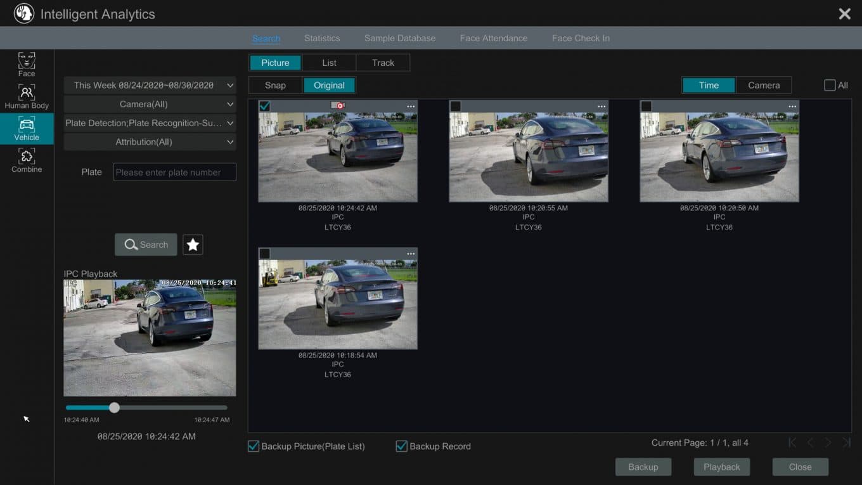Uncheck Backup Picture(Plate List)
The width and height of the screenshot is (862, 485).
pyautogui.click(x=253, y=446)
